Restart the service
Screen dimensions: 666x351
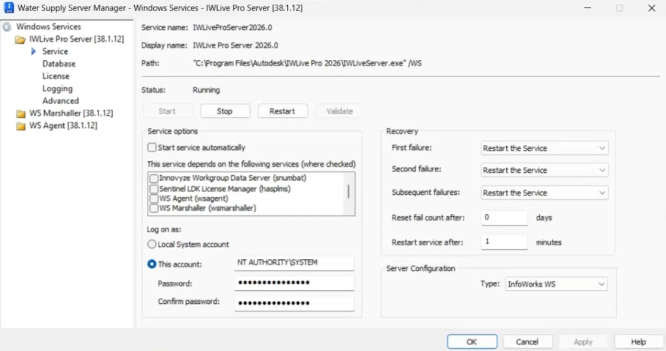pyautogui.click(x=282, y=111)
